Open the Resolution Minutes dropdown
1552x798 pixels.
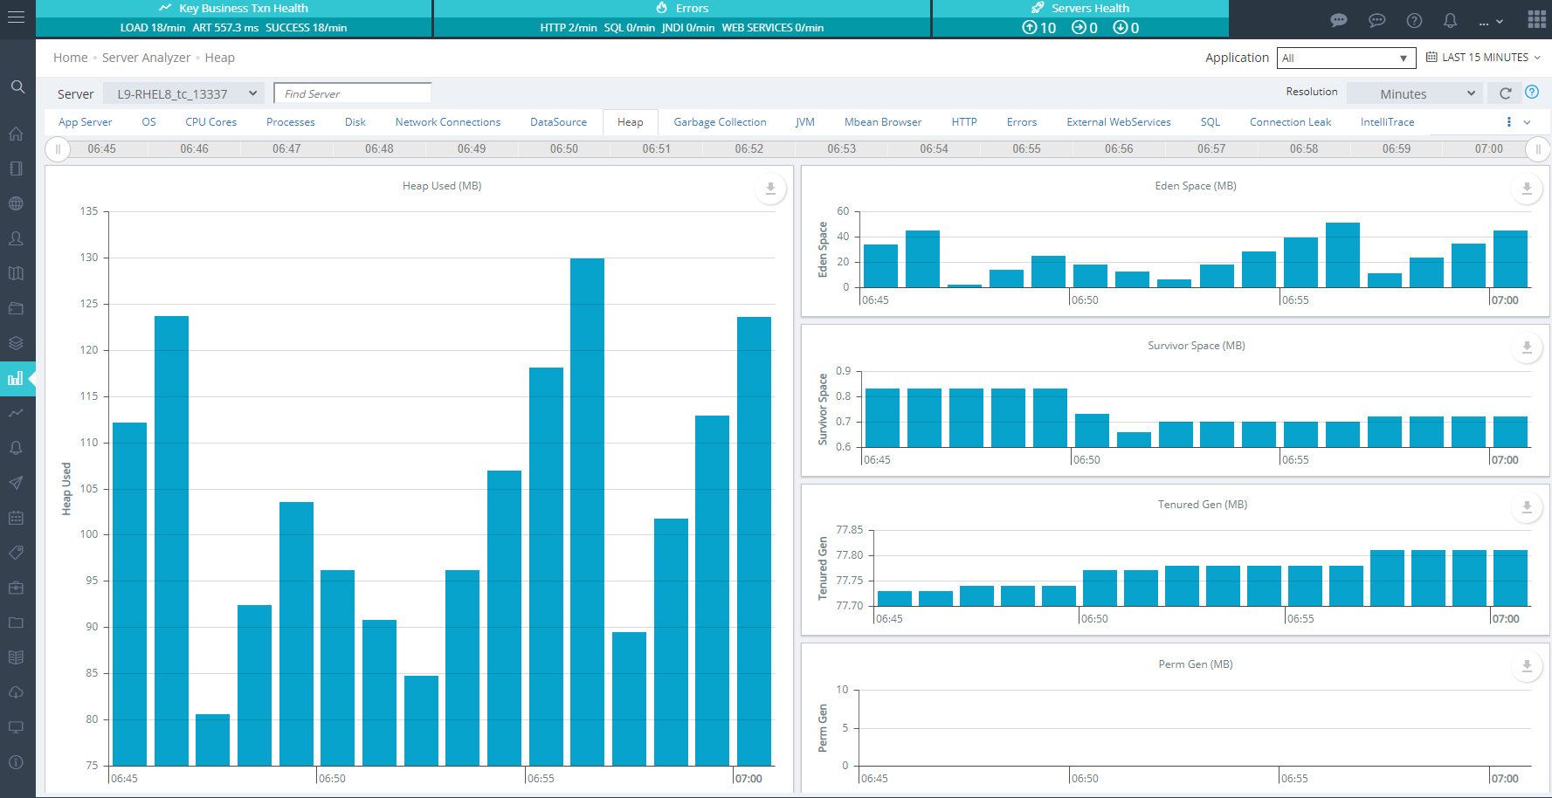1414,93
